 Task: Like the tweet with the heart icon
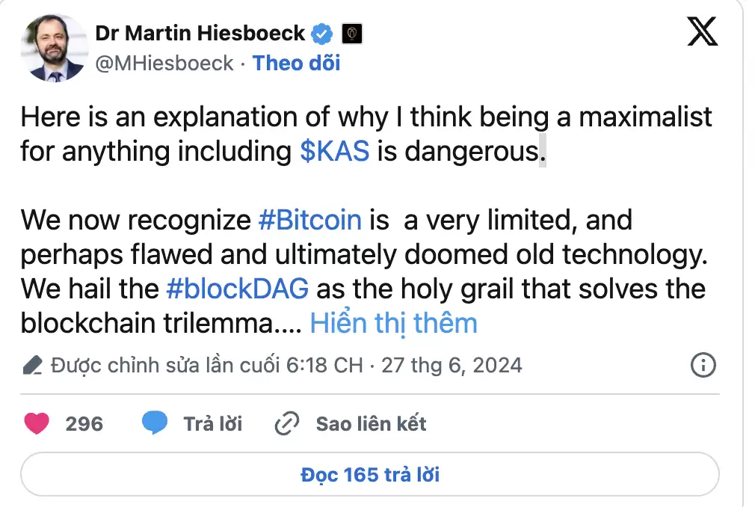click(37, 424)
